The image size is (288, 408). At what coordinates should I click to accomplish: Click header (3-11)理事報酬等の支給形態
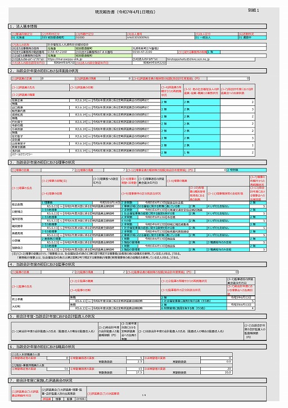click(x=228, y=194)
